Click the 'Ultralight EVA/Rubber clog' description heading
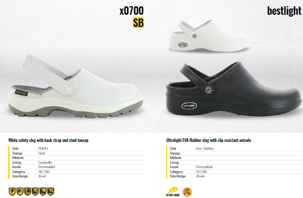Screen dimensions: 303x198 pos(209,140)
